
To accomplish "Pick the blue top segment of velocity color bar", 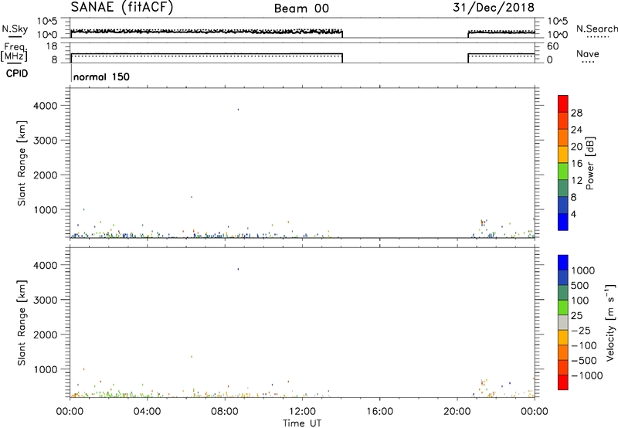I will (563, 263).
